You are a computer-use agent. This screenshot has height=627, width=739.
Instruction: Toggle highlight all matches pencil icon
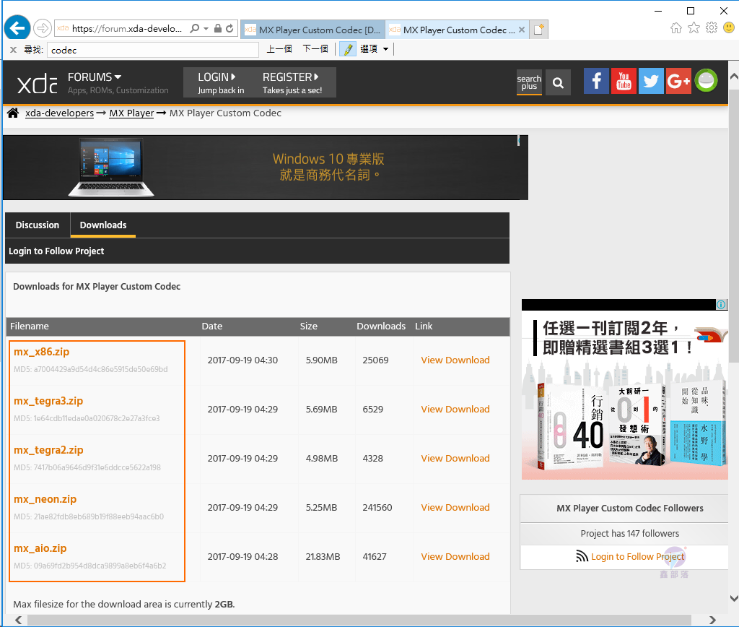pos(348,49)
